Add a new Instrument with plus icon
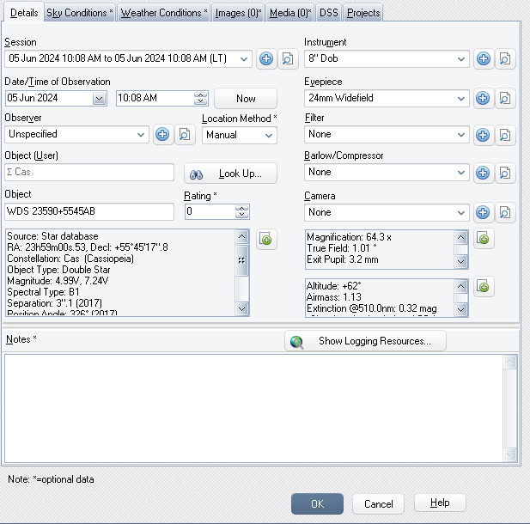The height and width of the screenshot is (524, 530). [484, 58]
